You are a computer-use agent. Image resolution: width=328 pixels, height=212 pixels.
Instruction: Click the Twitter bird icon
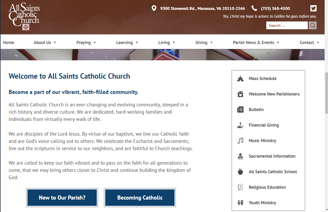[313, 8]
